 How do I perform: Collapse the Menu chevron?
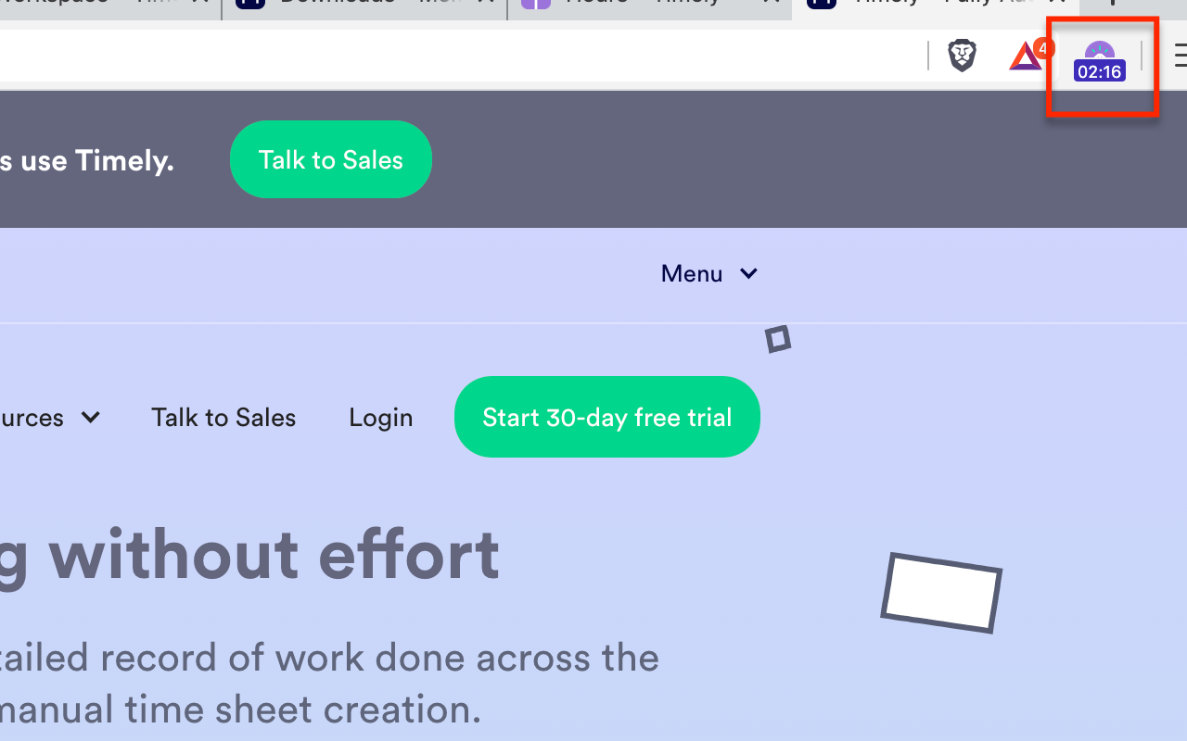point(748,273)
